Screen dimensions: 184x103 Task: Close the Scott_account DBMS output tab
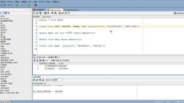click(45, 84)
